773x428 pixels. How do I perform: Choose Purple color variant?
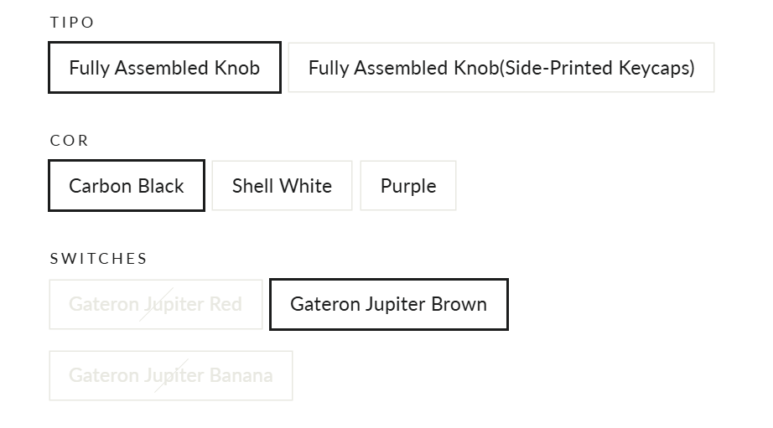click(x=407, y=186)
